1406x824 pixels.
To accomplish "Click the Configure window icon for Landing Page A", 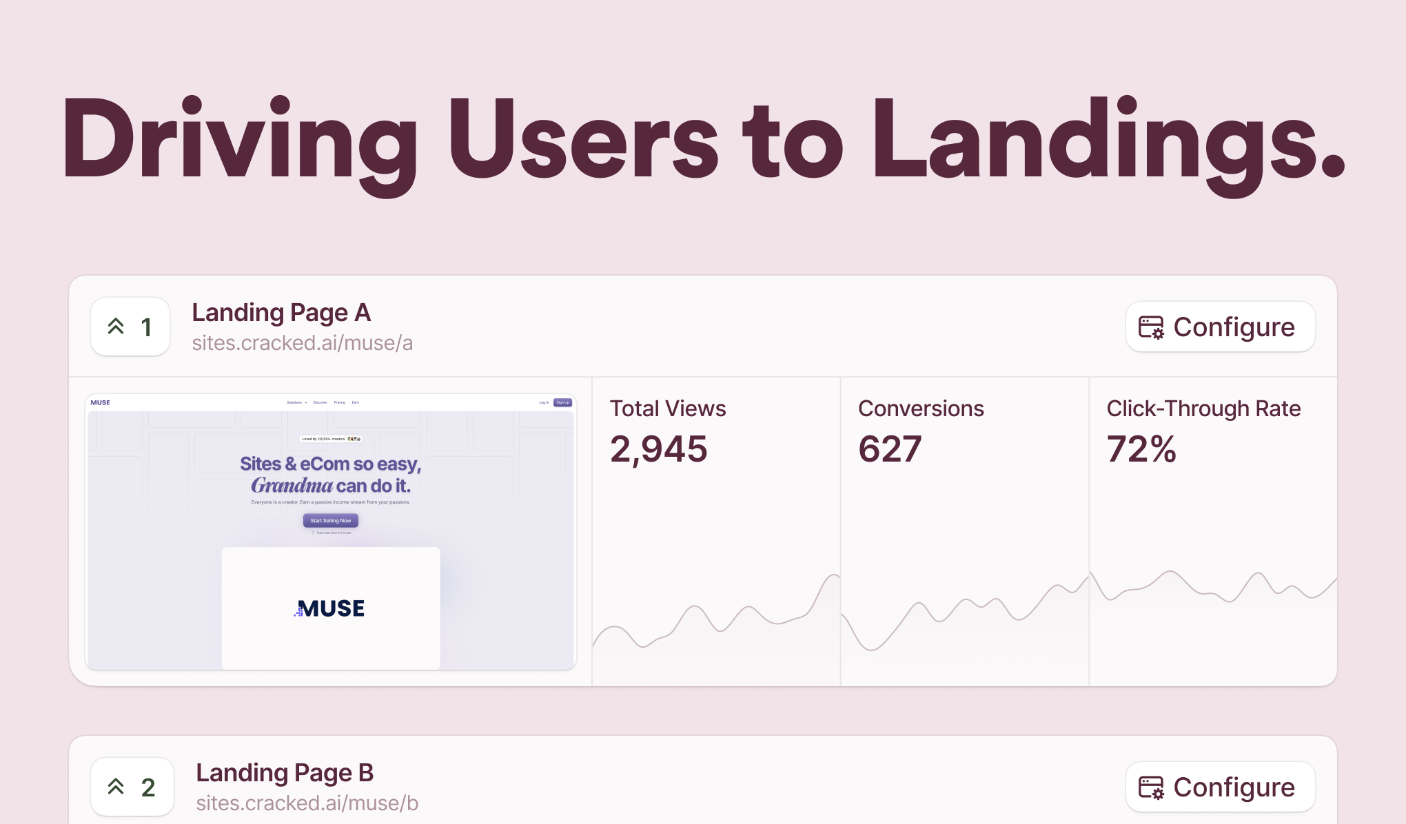I will (1150, 327).
